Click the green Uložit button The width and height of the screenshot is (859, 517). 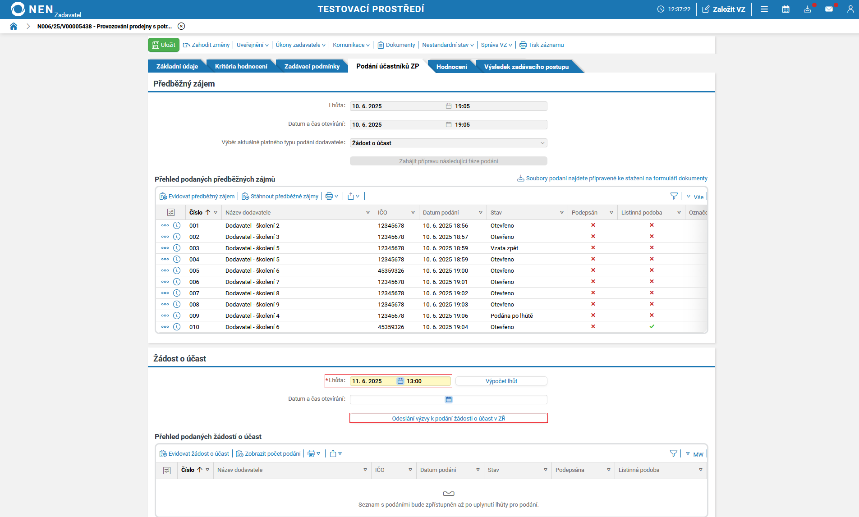click(x=164, y=45)
